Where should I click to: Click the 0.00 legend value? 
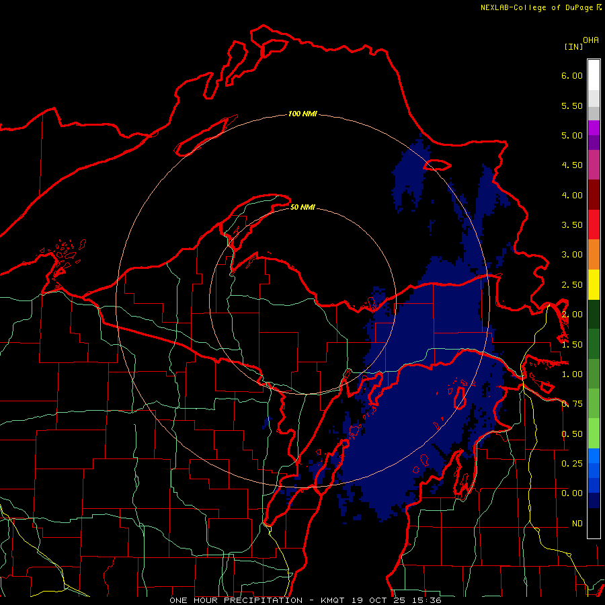572,493
